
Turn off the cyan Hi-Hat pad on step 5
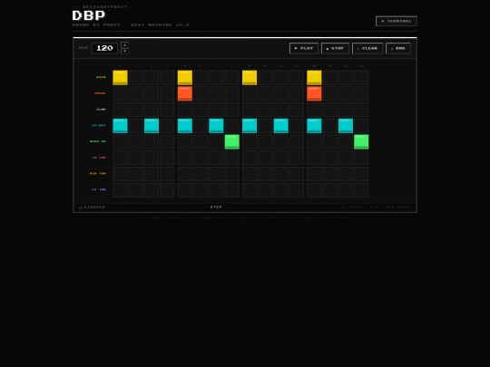(x=185, y=126)
